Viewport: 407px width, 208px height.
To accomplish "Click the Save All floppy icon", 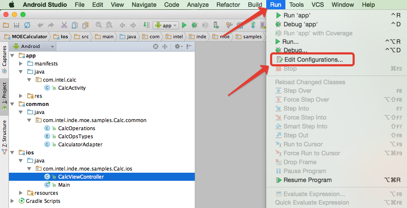I will pos(17,25).
